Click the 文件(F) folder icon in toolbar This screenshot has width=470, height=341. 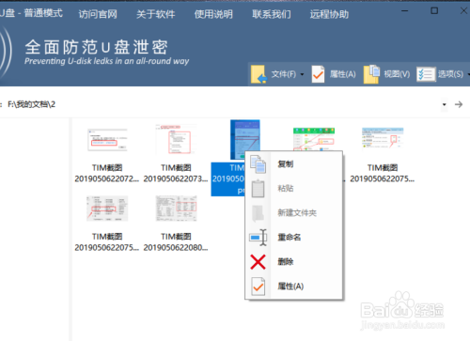(258, 74)
